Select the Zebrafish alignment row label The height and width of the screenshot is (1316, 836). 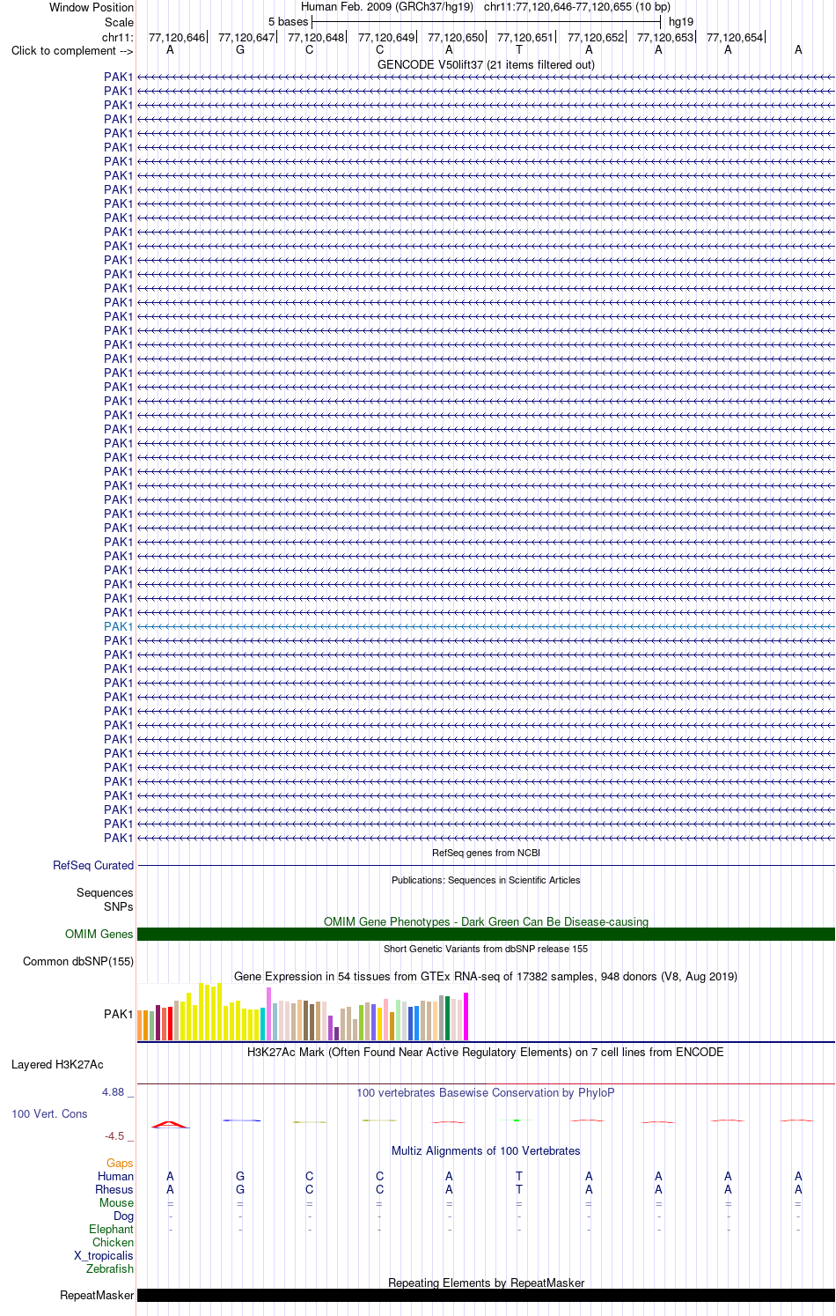(x=110, y=1268)
